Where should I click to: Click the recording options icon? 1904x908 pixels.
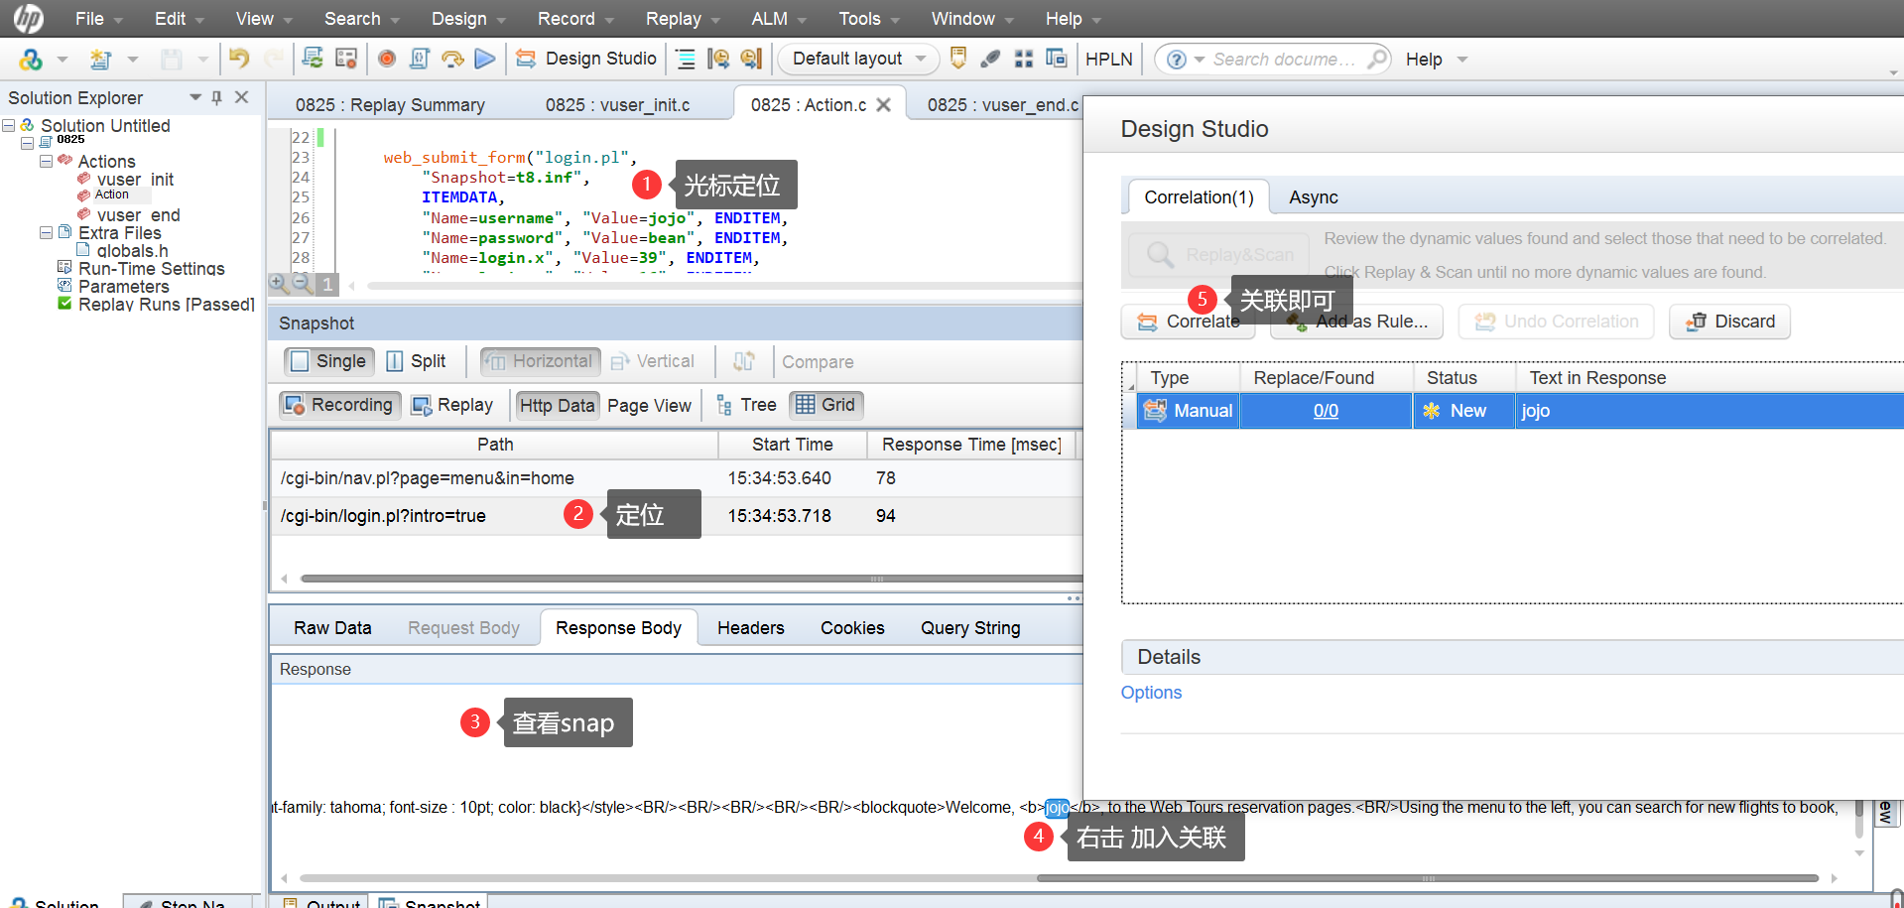(345, 59)
